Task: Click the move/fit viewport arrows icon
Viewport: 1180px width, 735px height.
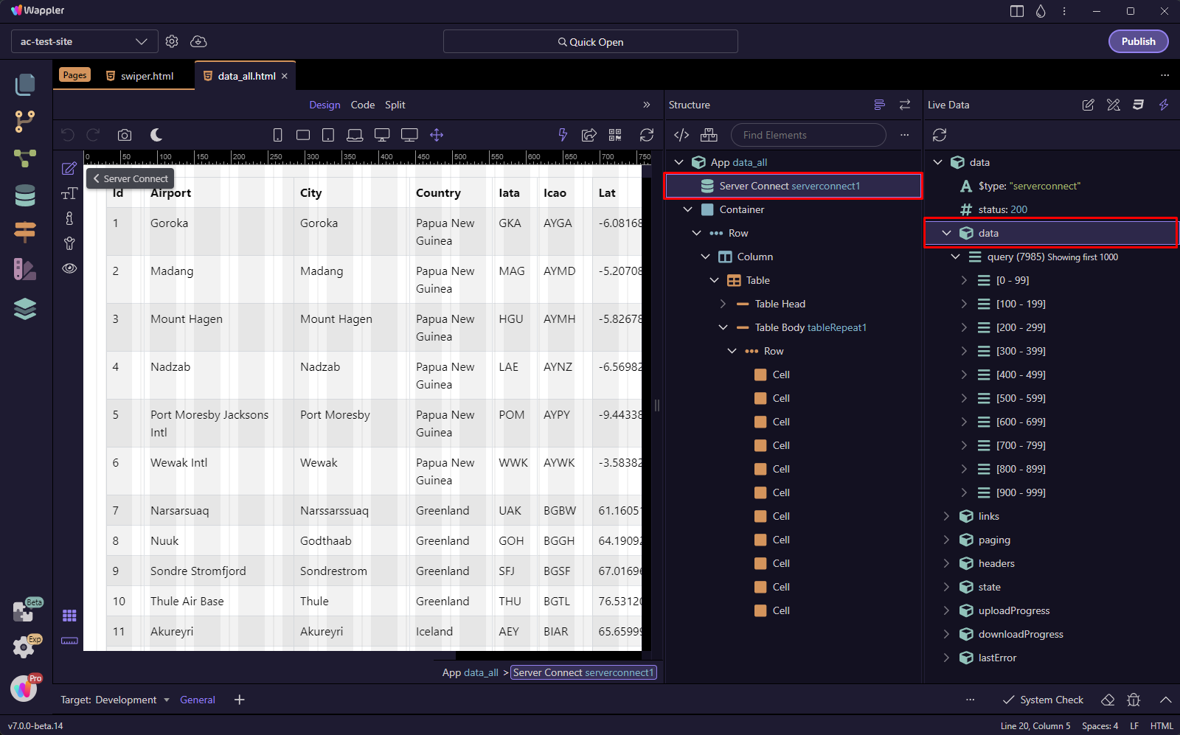Action: pos(437,135)
